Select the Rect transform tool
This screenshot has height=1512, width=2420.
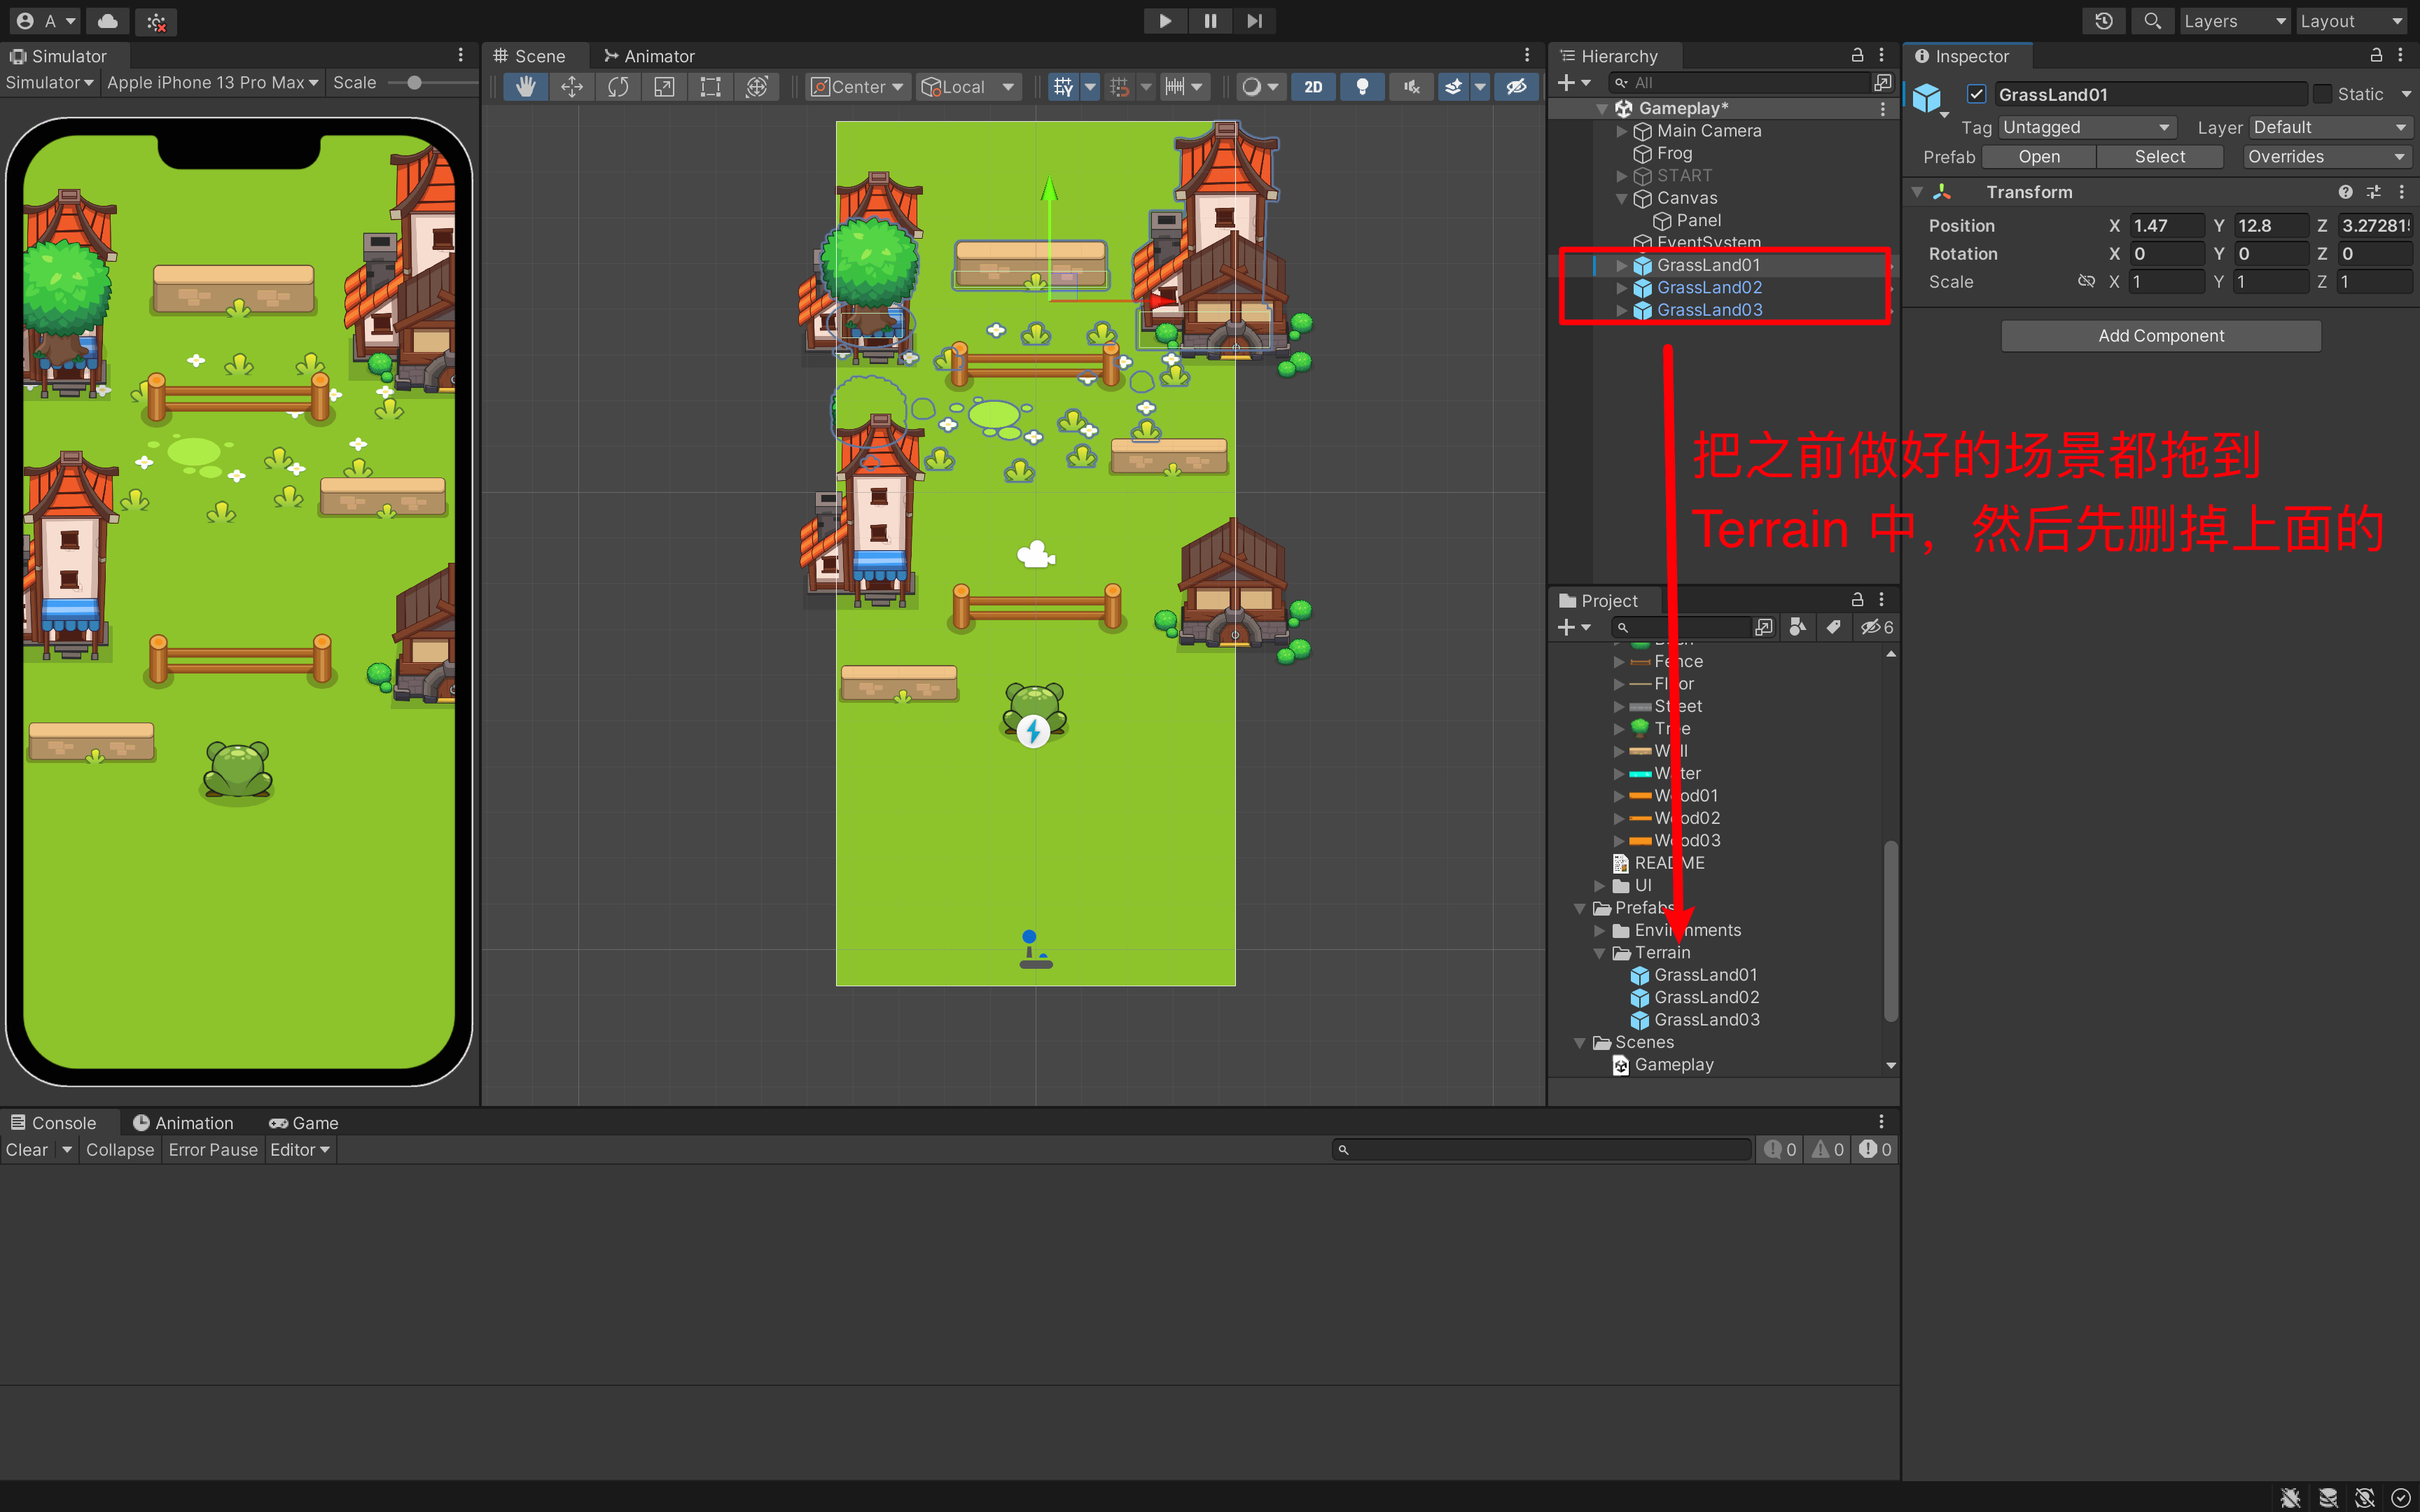pos(711,87)
